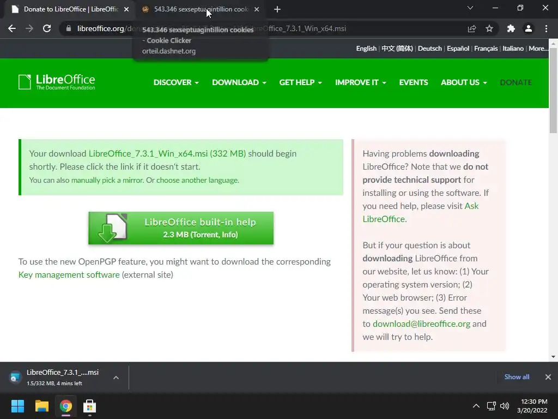
Task: Open the Chrome profile icon
Action: pos(529,28)
